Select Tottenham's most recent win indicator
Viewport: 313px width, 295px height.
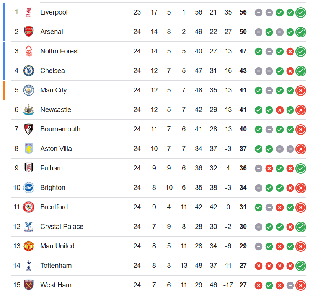click(x=301, y=266)
